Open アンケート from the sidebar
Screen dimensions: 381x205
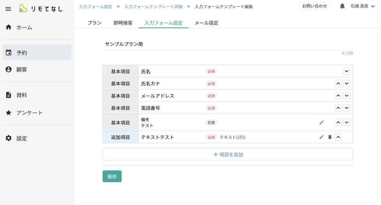pos(29,113)
